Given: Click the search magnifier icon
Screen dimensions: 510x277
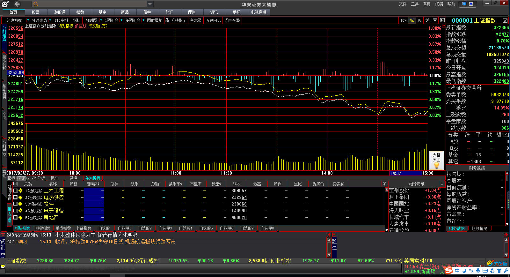Looking at the screenshot, I should (x=36, y=4).
